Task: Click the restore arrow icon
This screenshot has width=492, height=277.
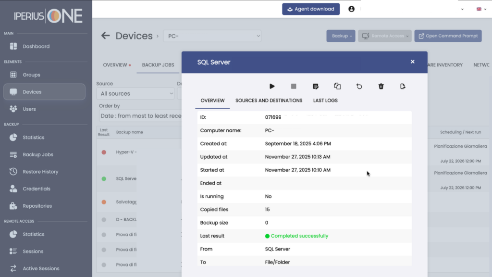Action: pyautogui.click(x=359, y=87)
